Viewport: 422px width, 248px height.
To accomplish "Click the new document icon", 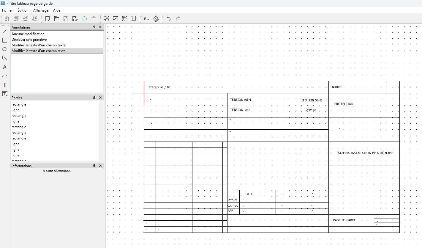I will [47, 19].
